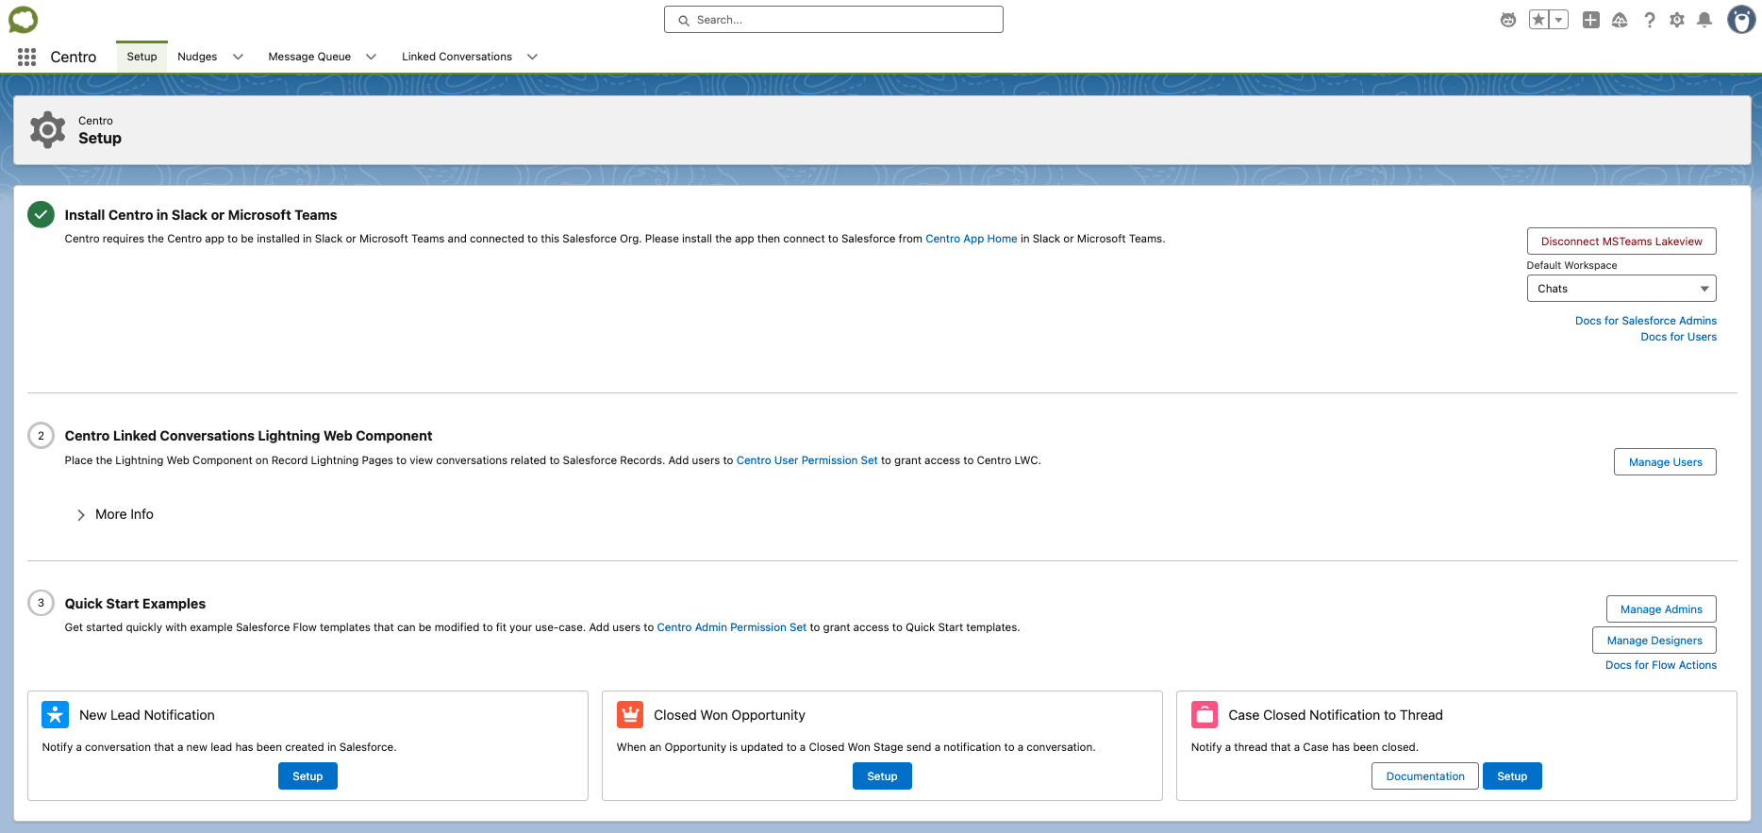1762x833 pixels.
Task: Click the 'Closed Won Opportunity' card title
Action: pyautogui.click(x=729, y=715)
